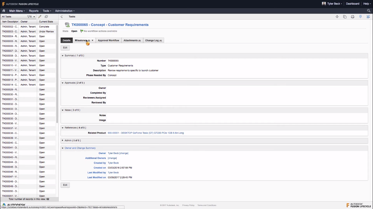373x209 pixels.
Task: Select the TK000036 task row
Action: tap(28, 124)
